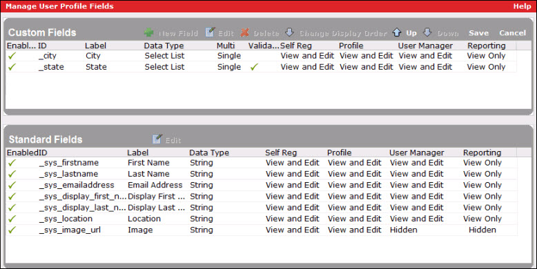This screenshot has width=537, height=269.
Task: Toggle enabled checkmark for _sys_lastname
Action: click(x=12, y=175)
